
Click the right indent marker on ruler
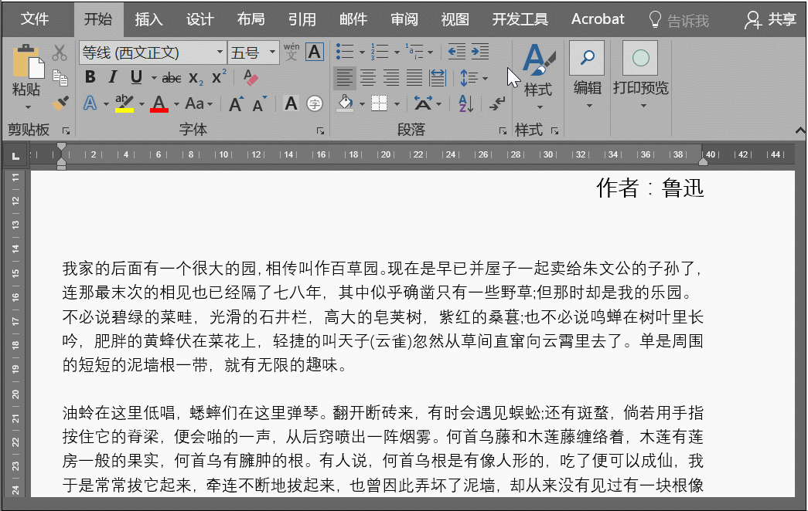point(703,161)
